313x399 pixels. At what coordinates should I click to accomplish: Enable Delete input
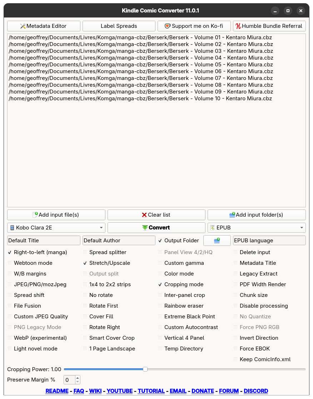[x=235, y=252]
